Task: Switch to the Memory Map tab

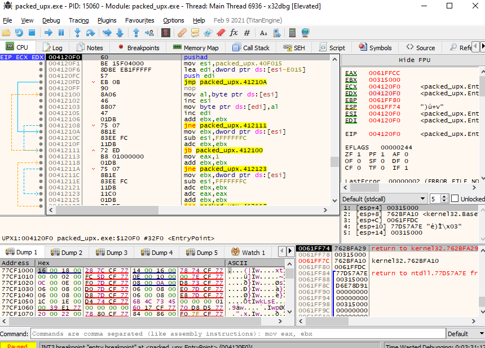Action: (196, 47)
